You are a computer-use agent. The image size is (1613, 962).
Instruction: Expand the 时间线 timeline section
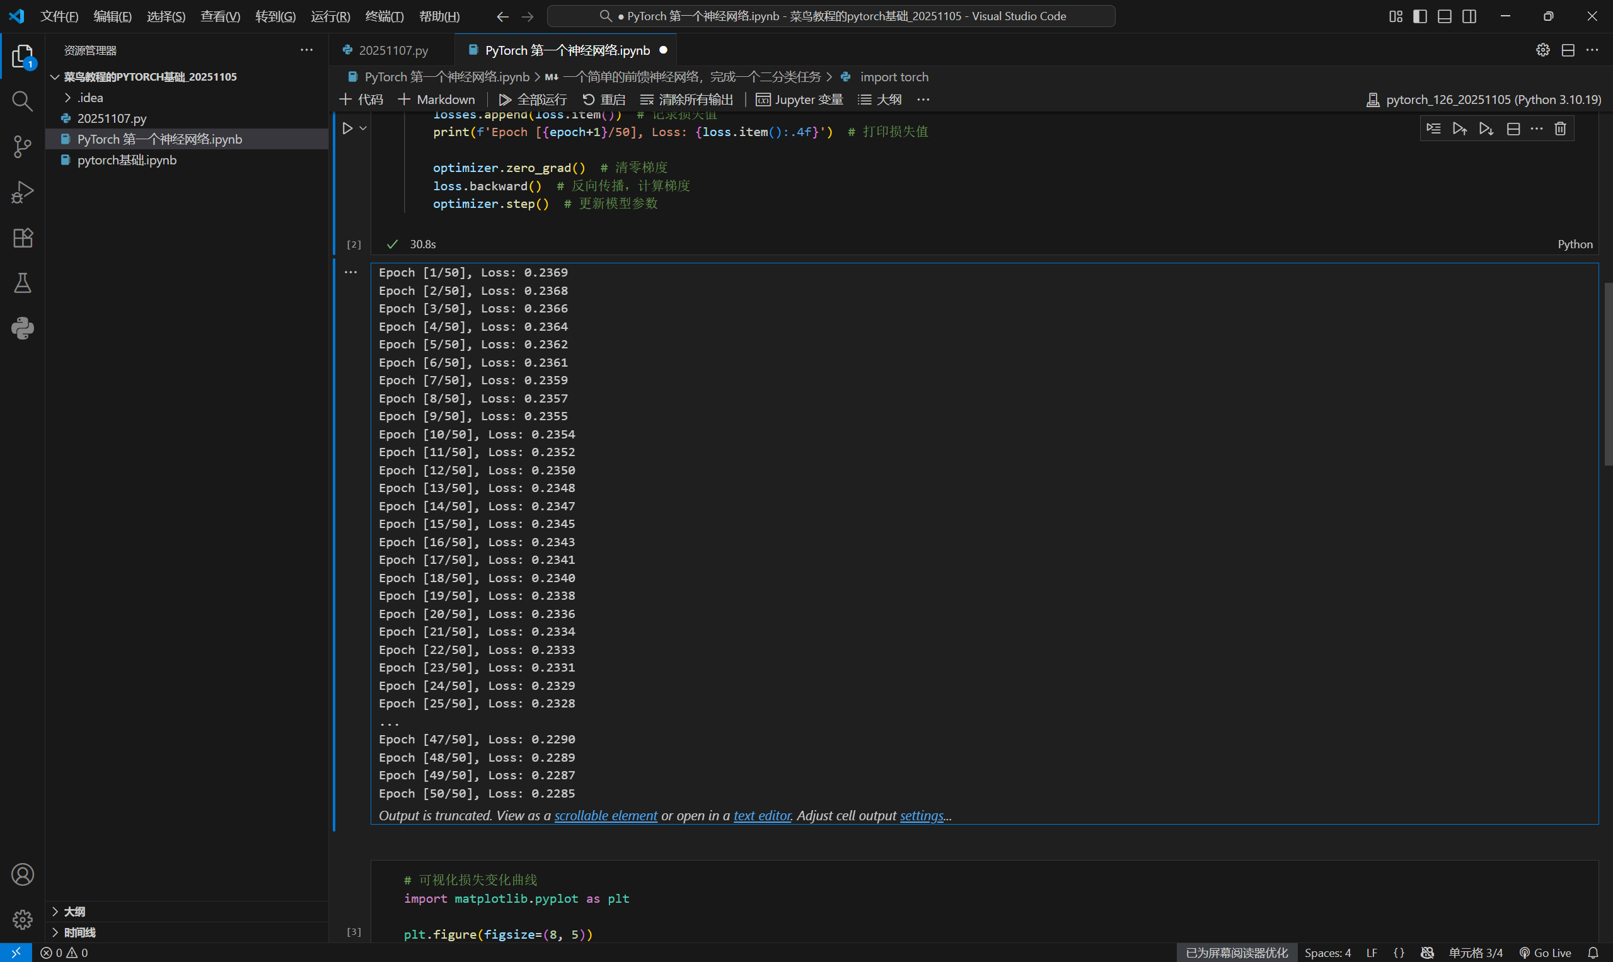187,932
